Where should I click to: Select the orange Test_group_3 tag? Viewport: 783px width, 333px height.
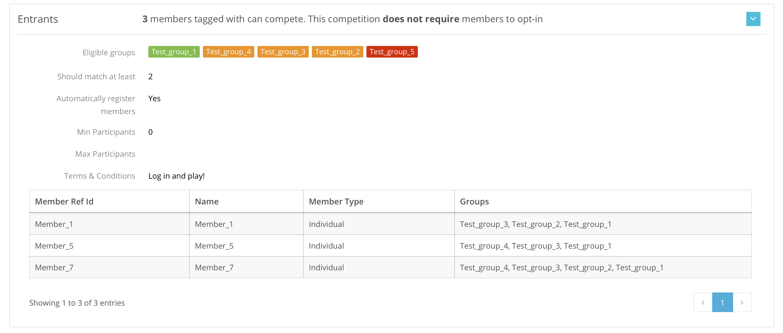[283, 52]
